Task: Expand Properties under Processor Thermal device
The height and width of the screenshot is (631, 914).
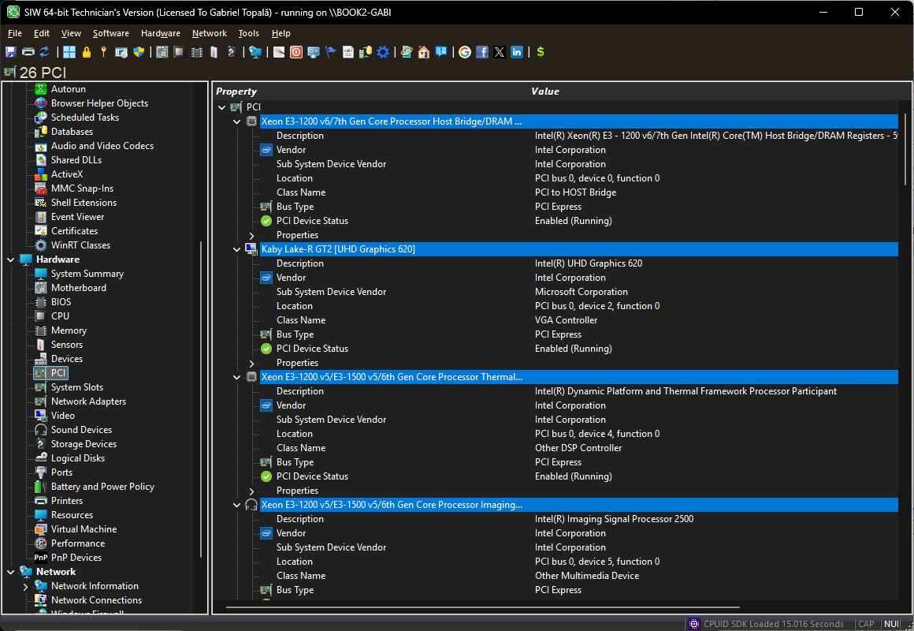Action: coord(252,491)
